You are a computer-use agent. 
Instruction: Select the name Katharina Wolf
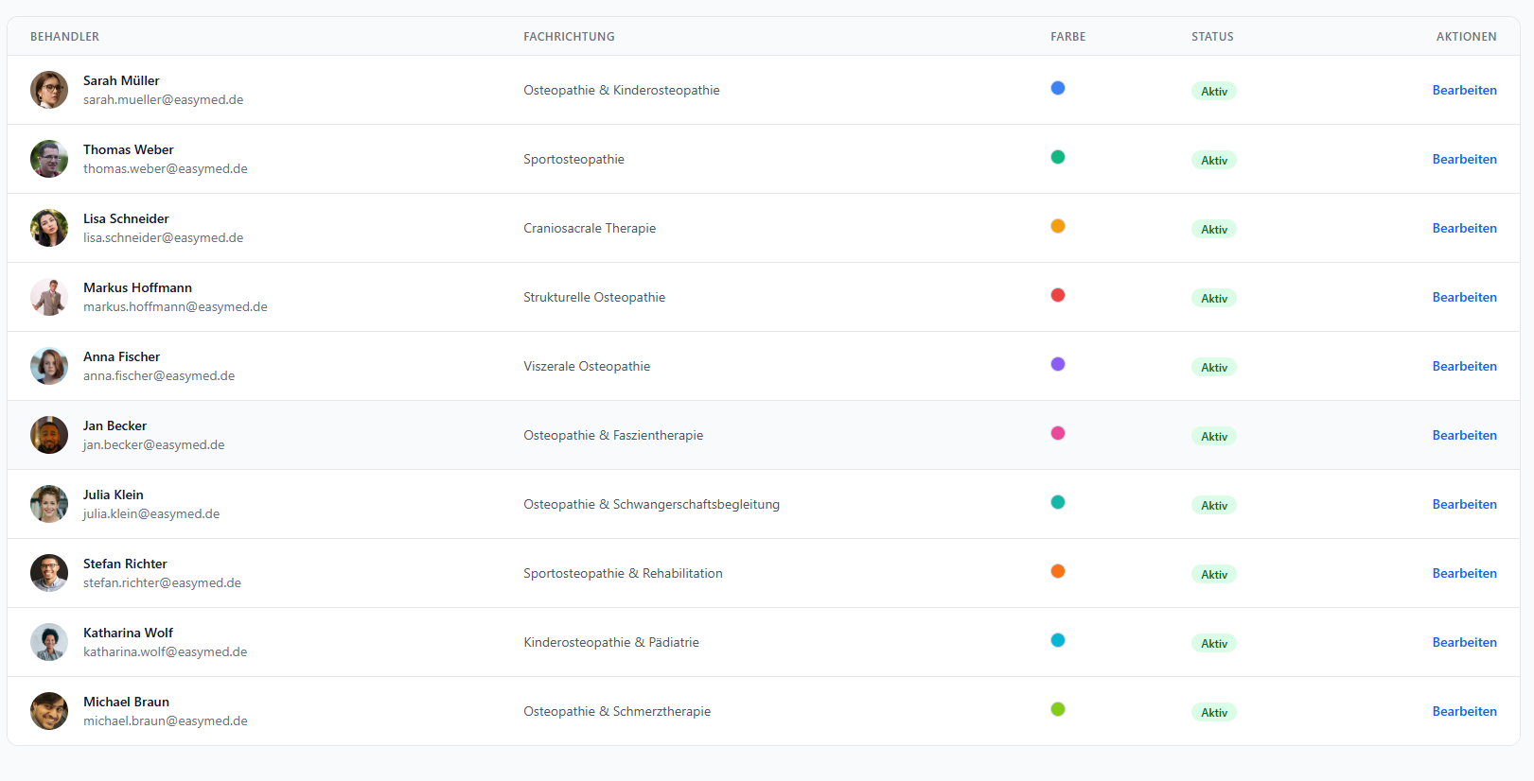point(128,633)
